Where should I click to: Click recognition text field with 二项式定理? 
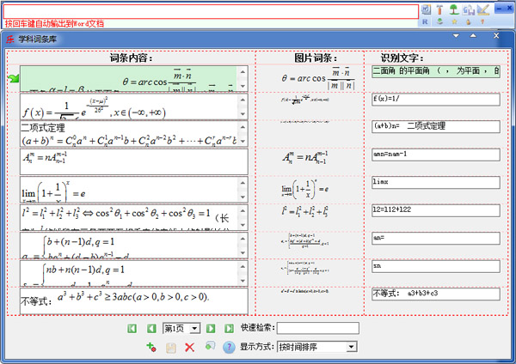[436, 126]
